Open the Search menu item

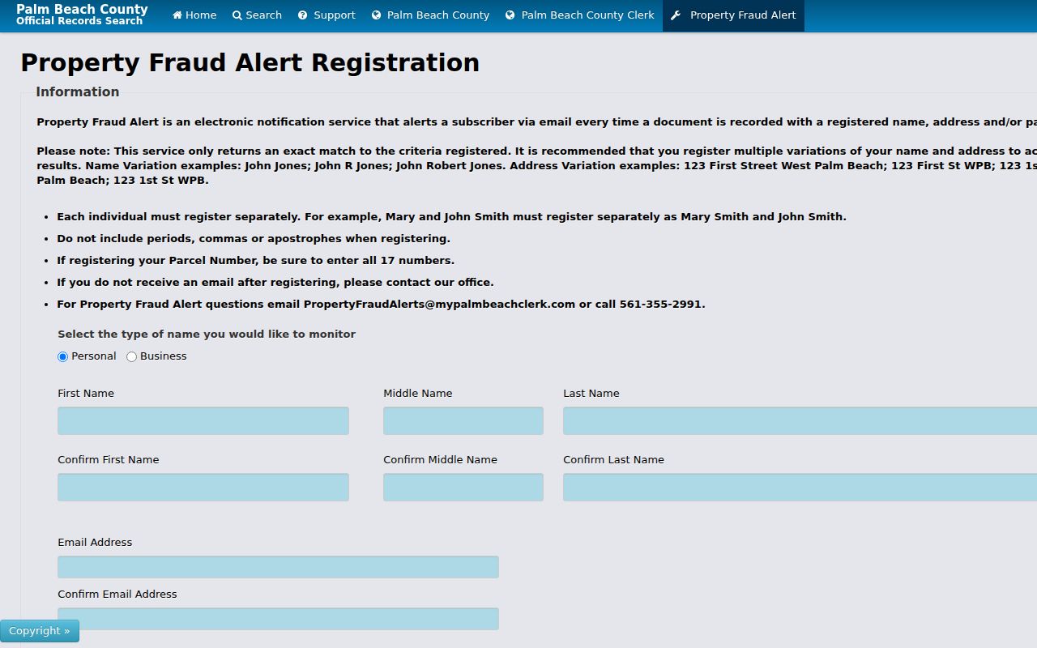pos(257,15)
